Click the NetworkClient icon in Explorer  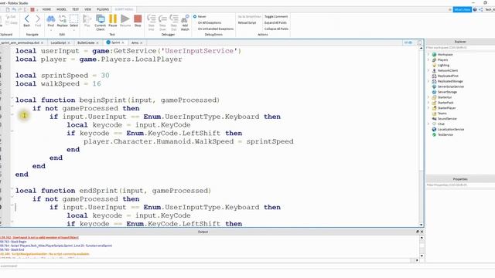point(434,70)
